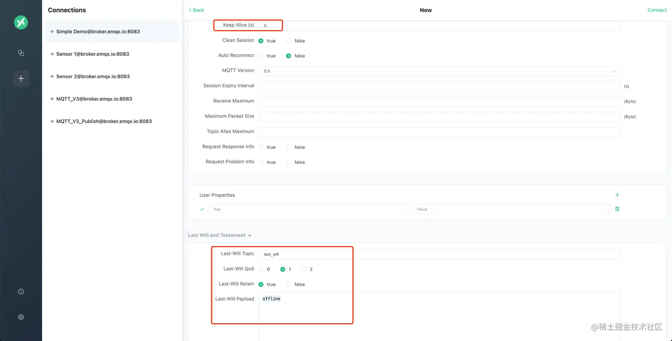Add a new User Property with plus icon
Image resolution: width=672 pixels, height=341 pixels.
[x=617, y=195]
